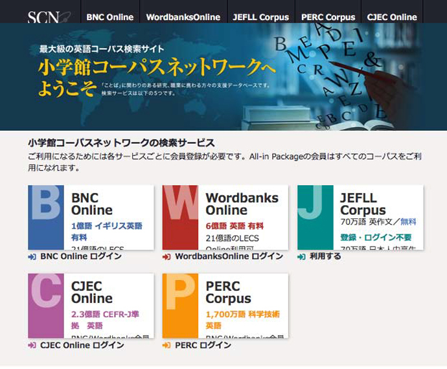Click the 1億語 イギリス英語 有料 description

pos(107,232)
